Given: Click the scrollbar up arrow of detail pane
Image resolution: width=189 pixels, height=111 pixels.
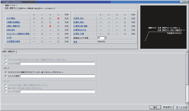Looking at the screenshot, I should pyautogui.click(x=187, y=51).
